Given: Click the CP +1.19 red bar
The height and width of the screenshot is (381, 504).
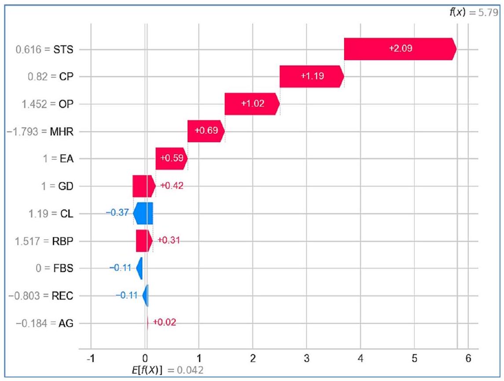Looking at the screenshot, I should click(x=311, y=76).
